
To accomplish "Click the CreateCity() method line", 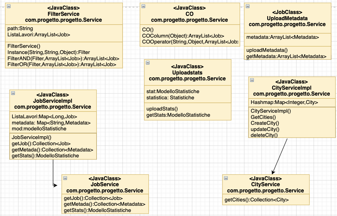I will 265,123.
